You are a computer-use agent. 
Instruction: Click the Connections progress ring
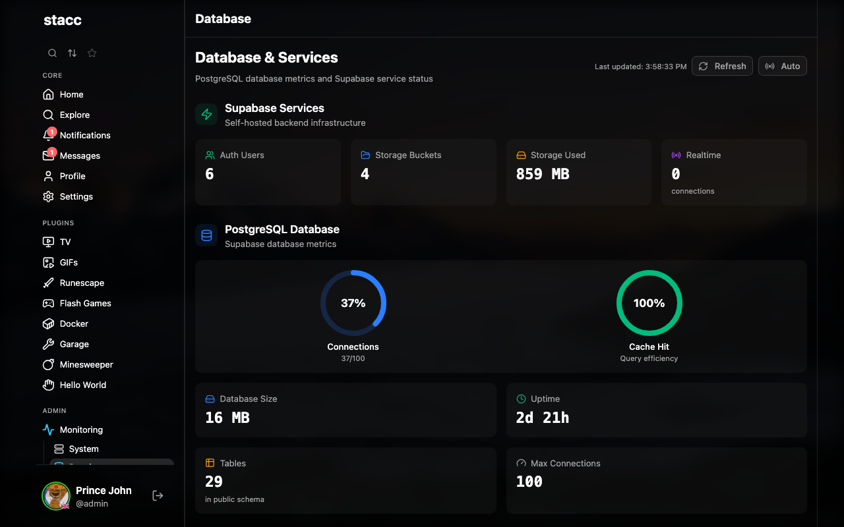[353, 303]
